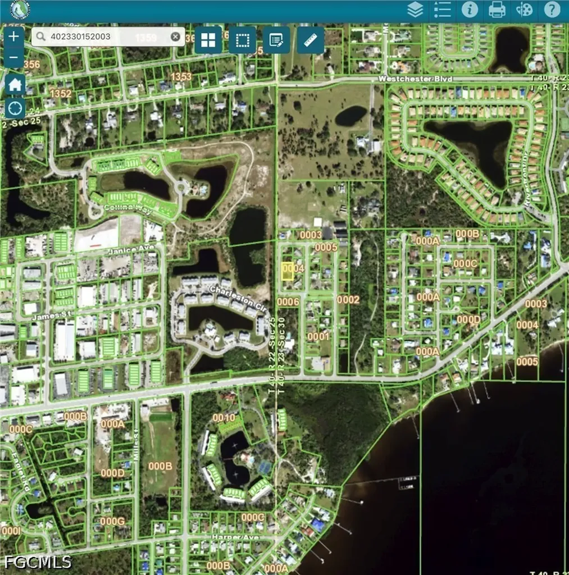This screenshot has height=575, width=569.
Task: Show the map legend icon
Action: point(443,10)
